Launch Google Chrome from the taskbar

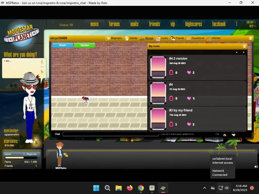[x=141, y=188]
